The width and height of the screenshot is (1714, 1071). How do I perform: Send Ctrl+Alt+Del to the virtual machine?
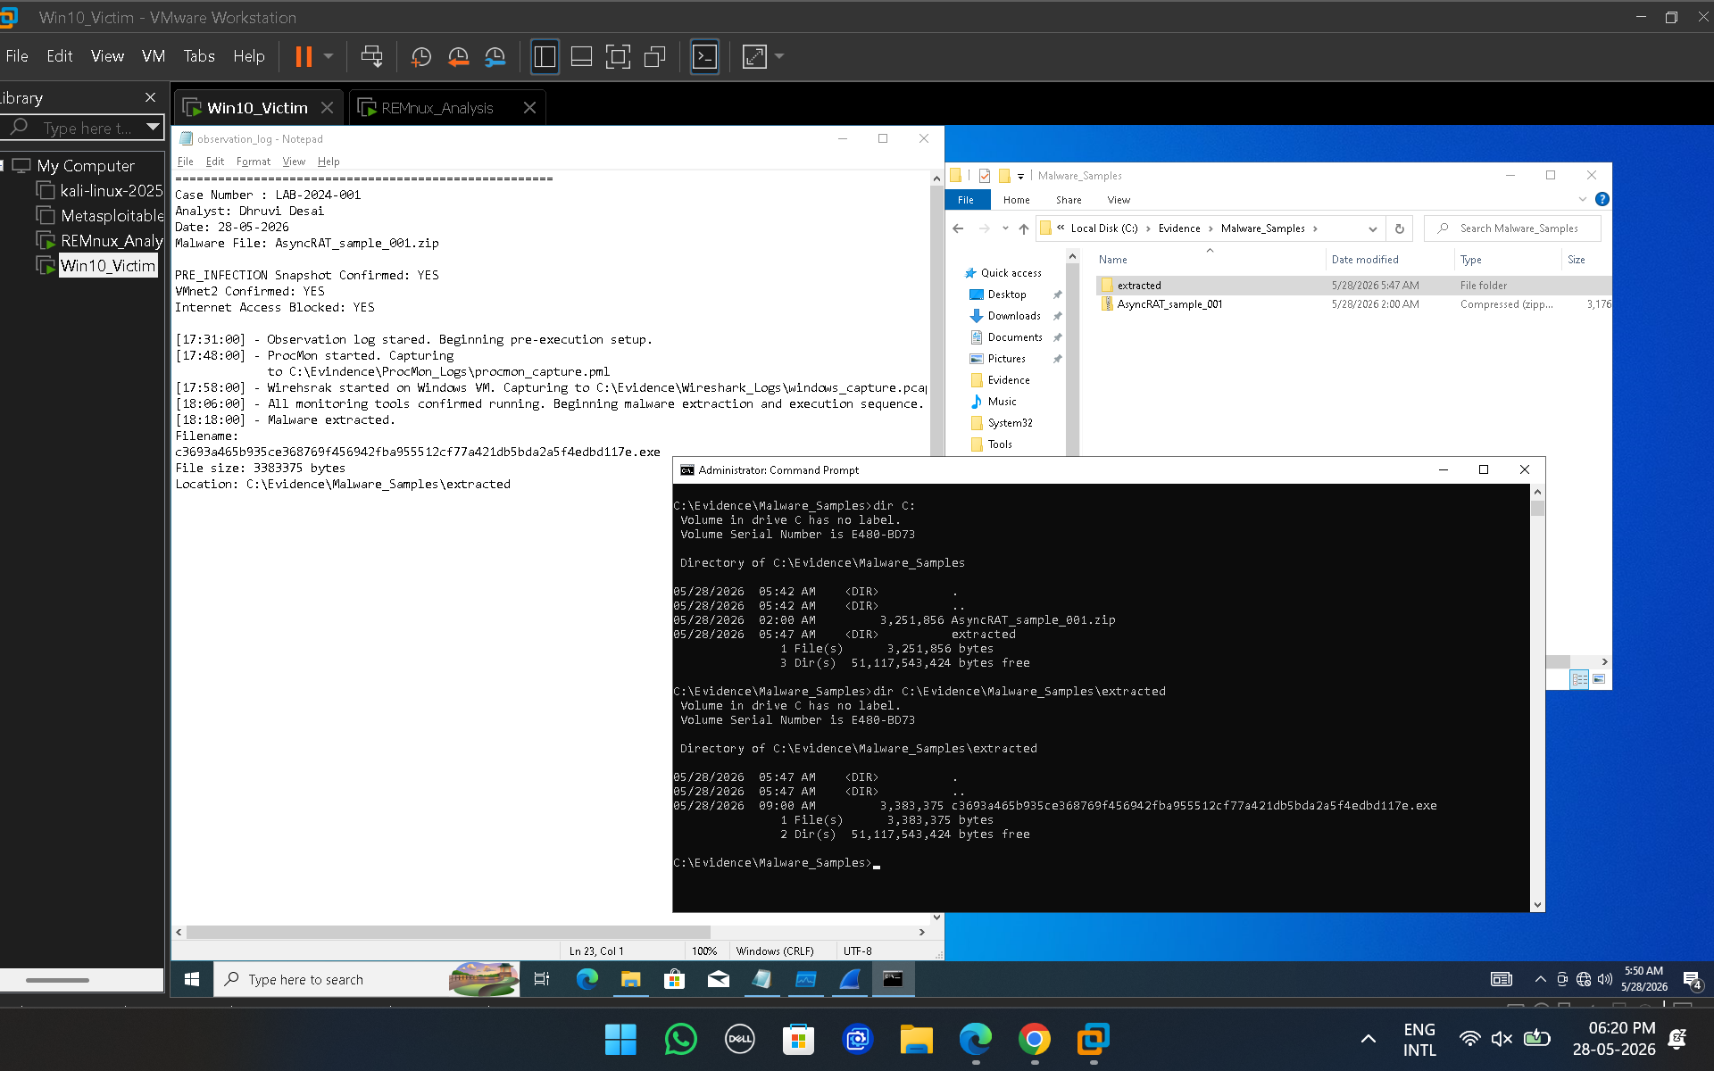point(371,56)
